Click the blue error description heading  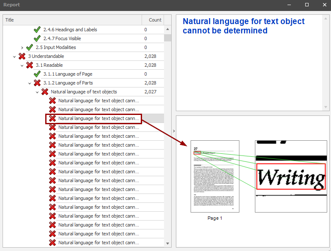coord(243,26)
